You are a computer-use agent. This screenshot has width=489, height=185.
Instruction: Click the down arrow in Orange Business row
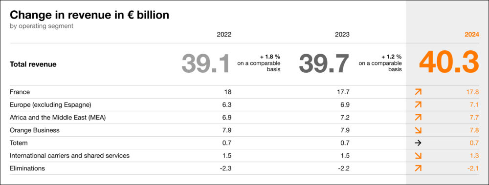pos(418,130)
